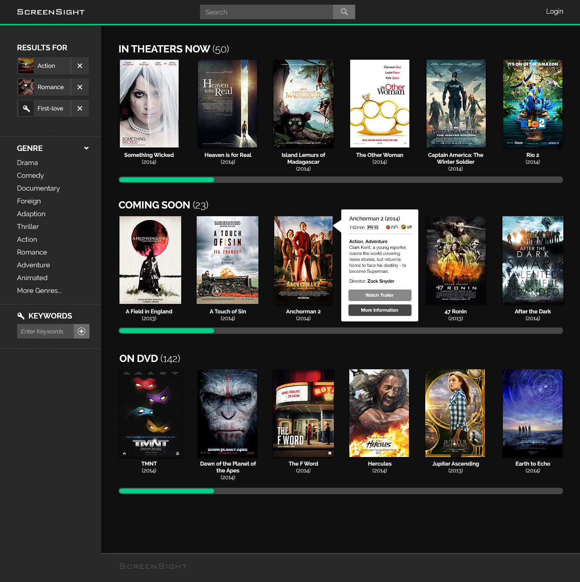Open Island Lemurs of Madagascar poster
The image size is (580, 582).
tap(303, 104)
